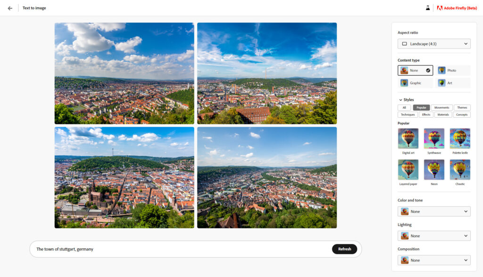Switch to the Effects styles tab
This screenshot has width=483, height=277.
click(426, 114)
